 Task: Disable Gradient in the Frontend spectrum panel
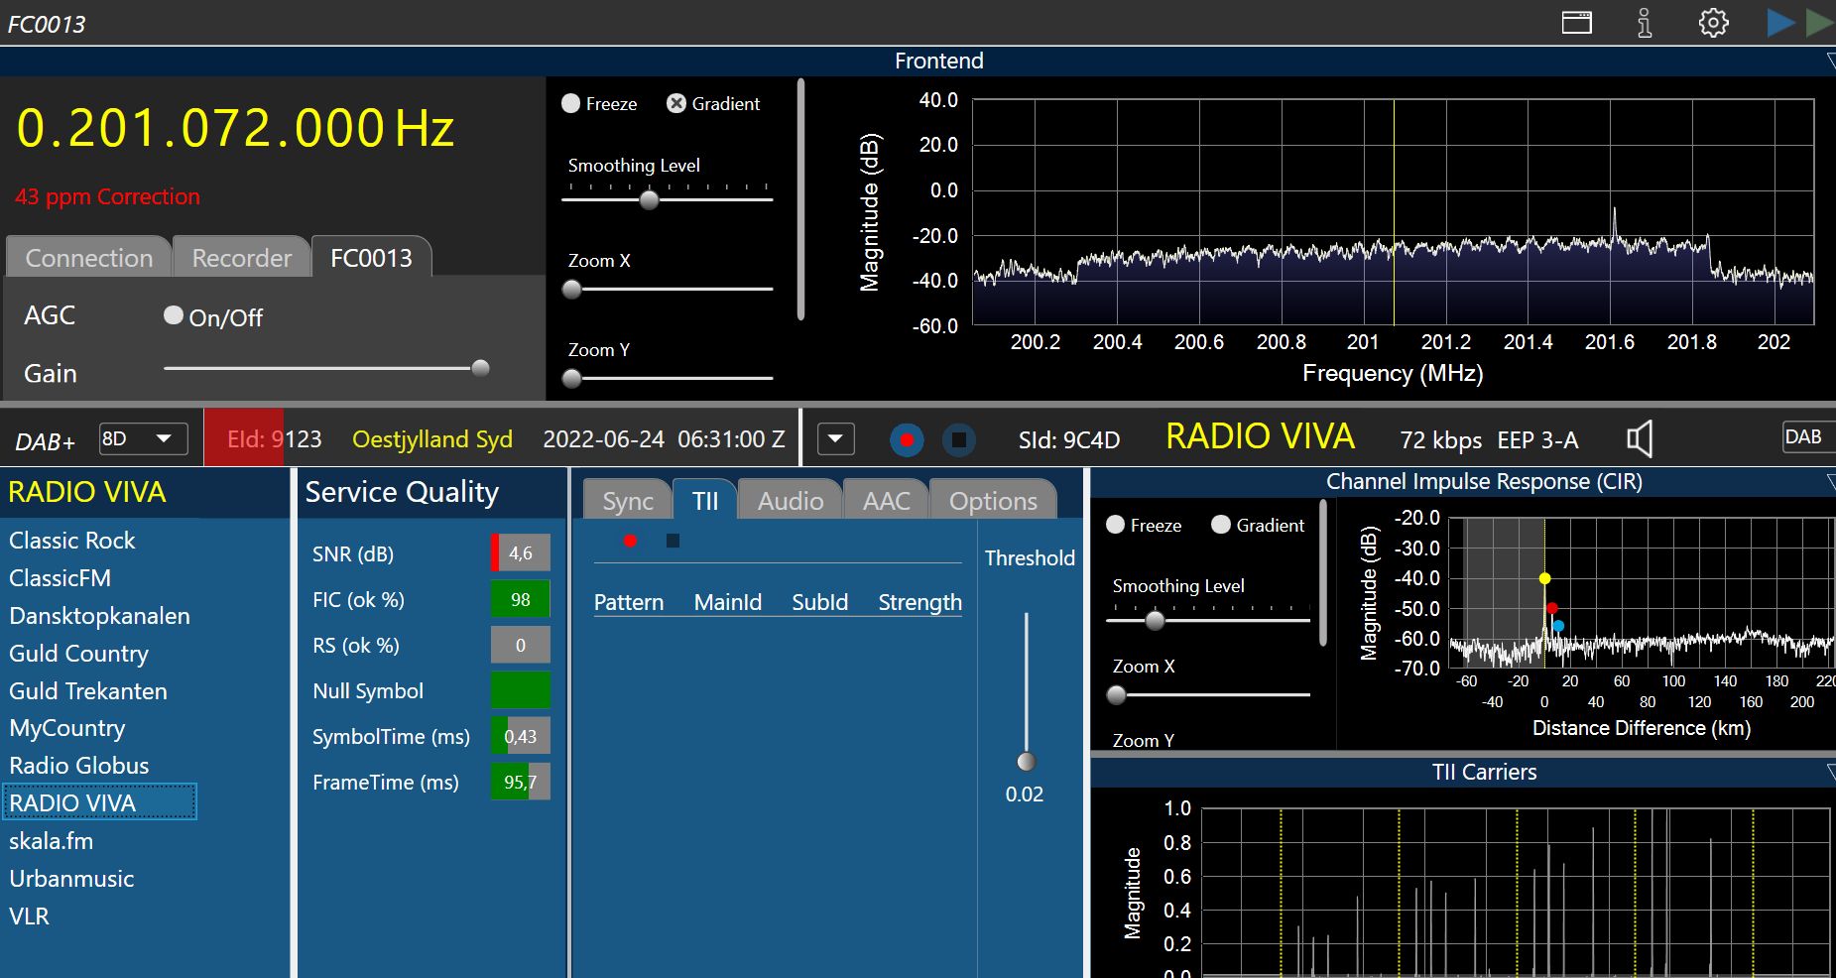(676, 104)
